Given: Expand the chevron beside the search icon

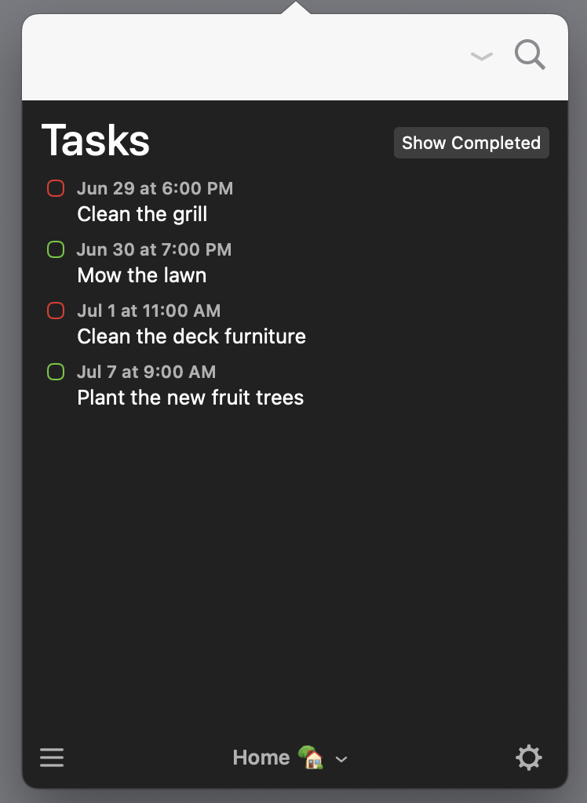Looking at the screenshot, I should coord(482,56).
